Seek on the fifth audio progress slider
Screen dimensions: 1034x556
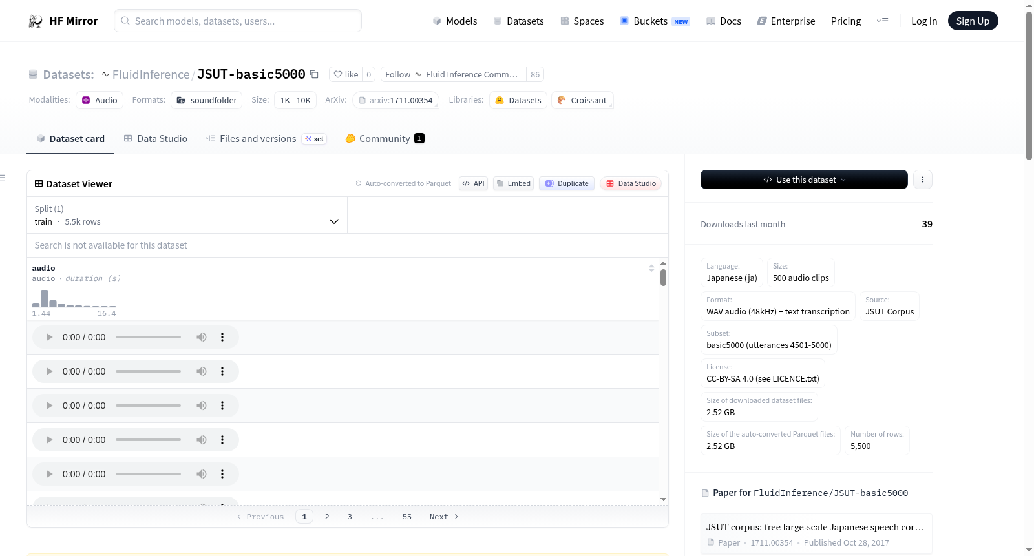tap(148, 474)
